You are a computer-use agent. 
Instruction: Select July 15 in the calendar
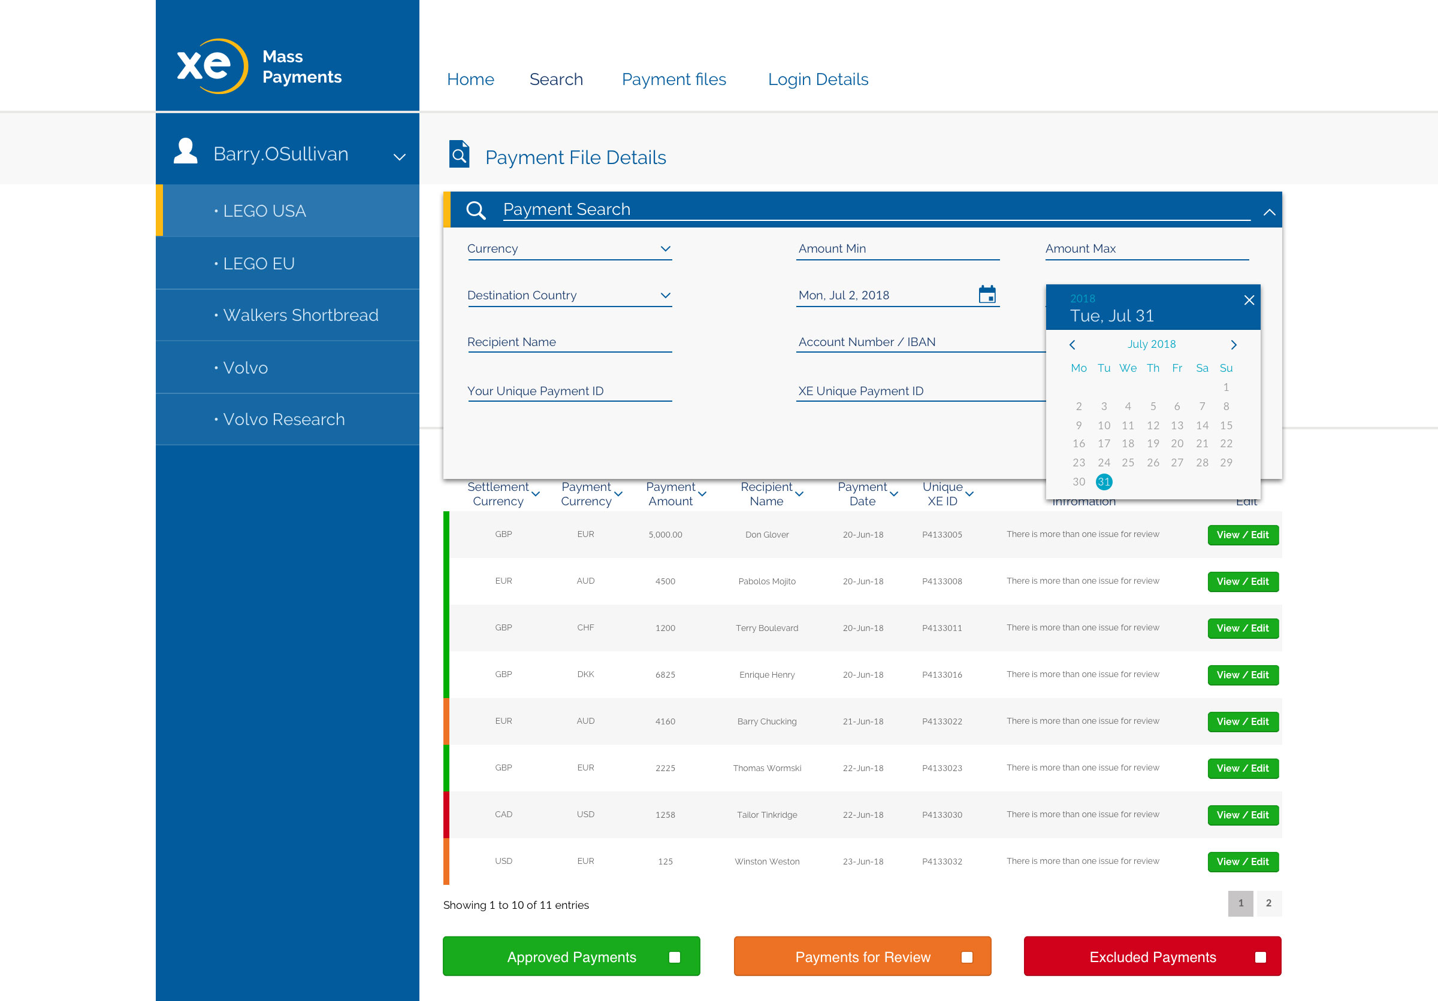coord(1226,426)
